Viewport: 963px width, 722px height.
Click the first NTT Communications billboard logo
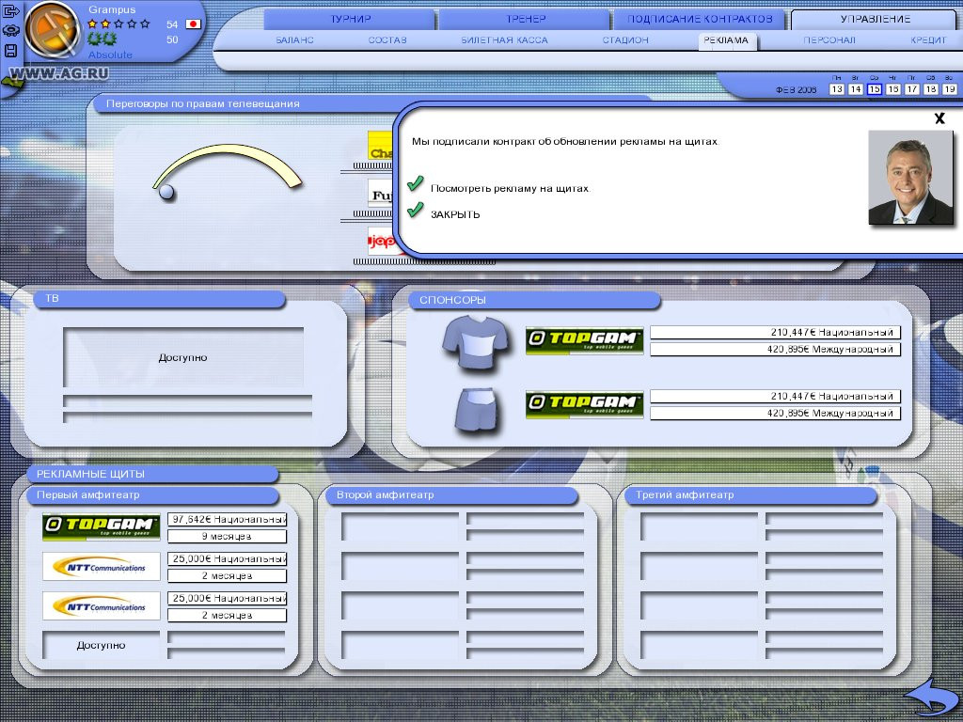tap(102, 566)
